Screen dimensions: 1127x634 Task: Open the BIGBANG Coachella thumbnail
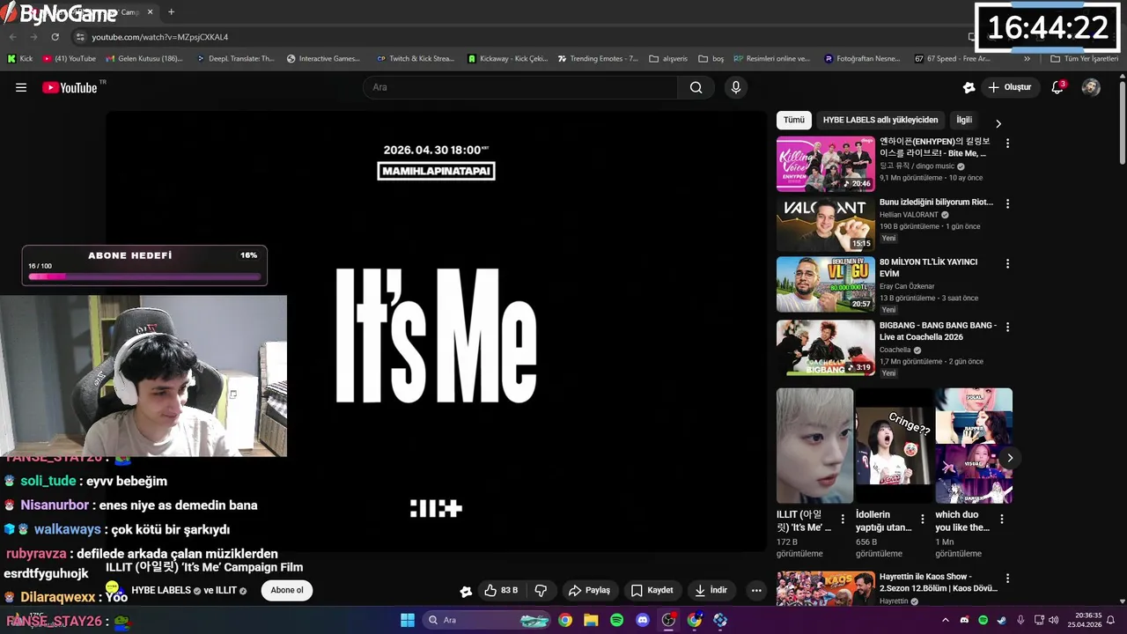point(826,348)
